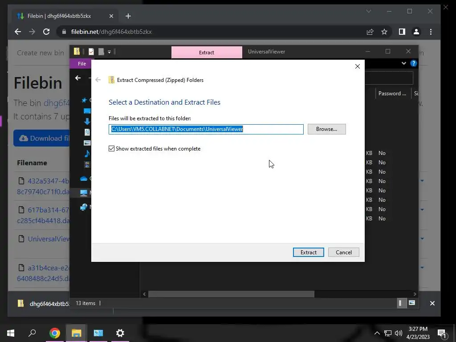Go back in Explorer navigation
The image size is (456, 342).
77,78
